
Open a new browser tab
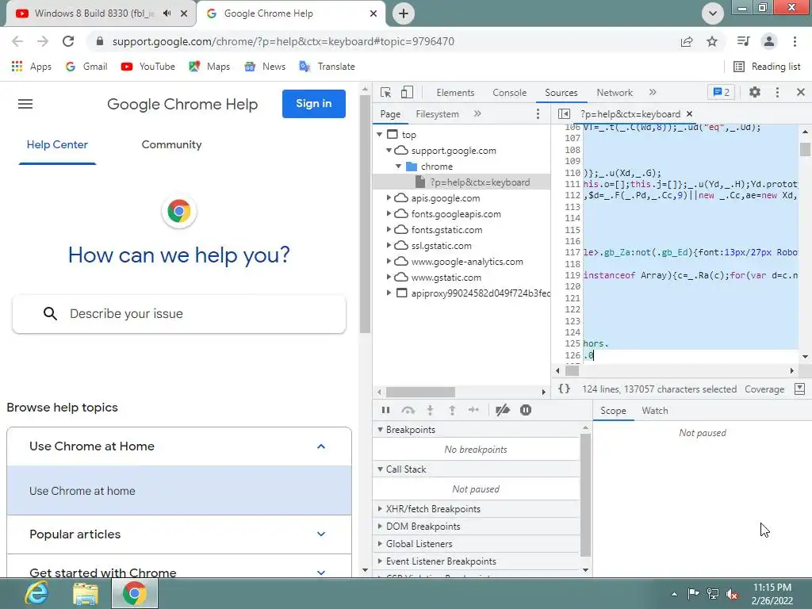[x=404, y=13]
